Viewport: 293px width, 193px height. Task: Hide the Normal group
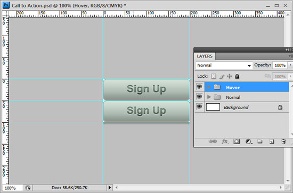[199, 97]
